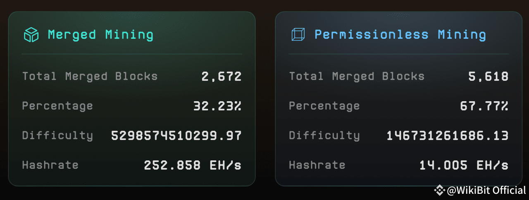This screenshot has width=529, height=200.
Task: Click the green Merged Mining cube icon
Action: (31, 35)
